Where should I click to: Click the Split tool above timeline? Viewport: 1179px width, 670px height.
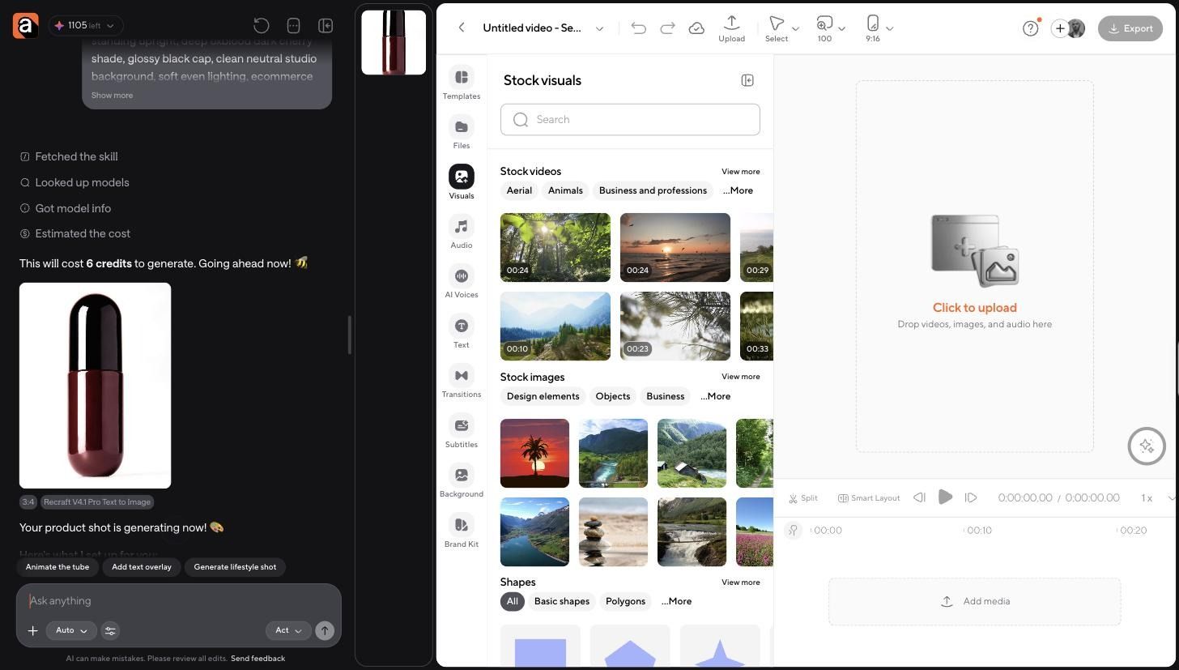coord(802,498)
